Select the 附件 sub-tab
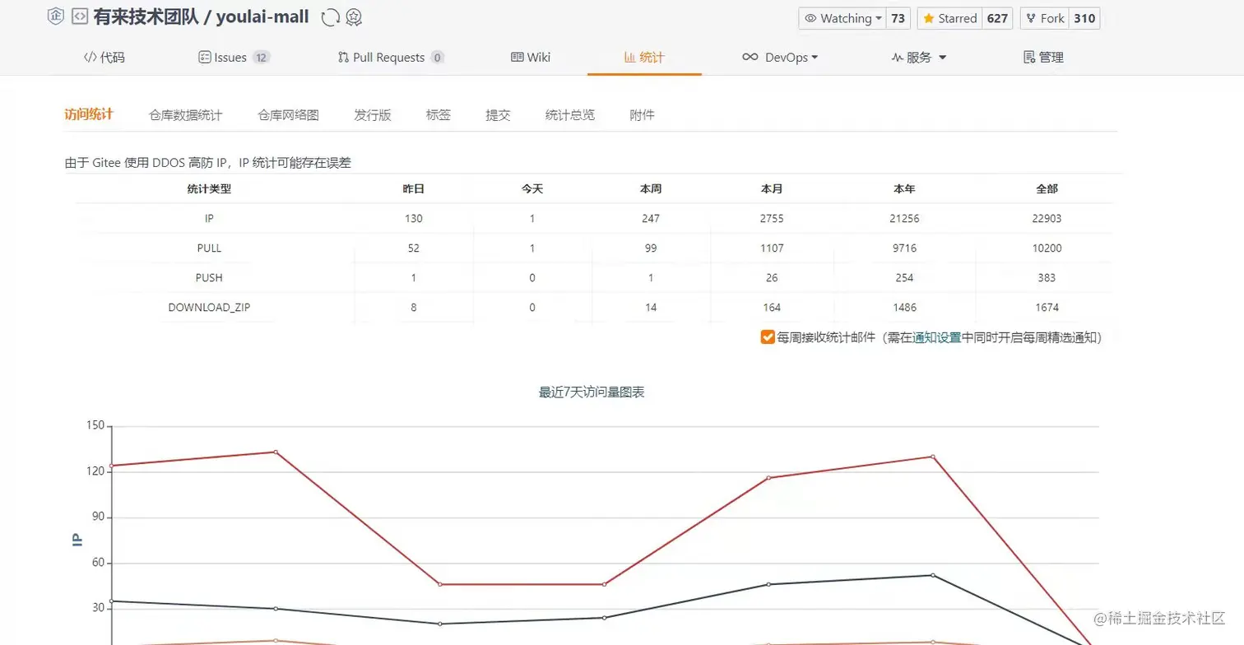The image size is (1244, 645). pos(643,115)
